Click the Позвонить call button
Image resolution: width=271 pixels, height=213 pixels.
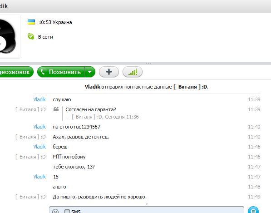(x=61, y=72)
